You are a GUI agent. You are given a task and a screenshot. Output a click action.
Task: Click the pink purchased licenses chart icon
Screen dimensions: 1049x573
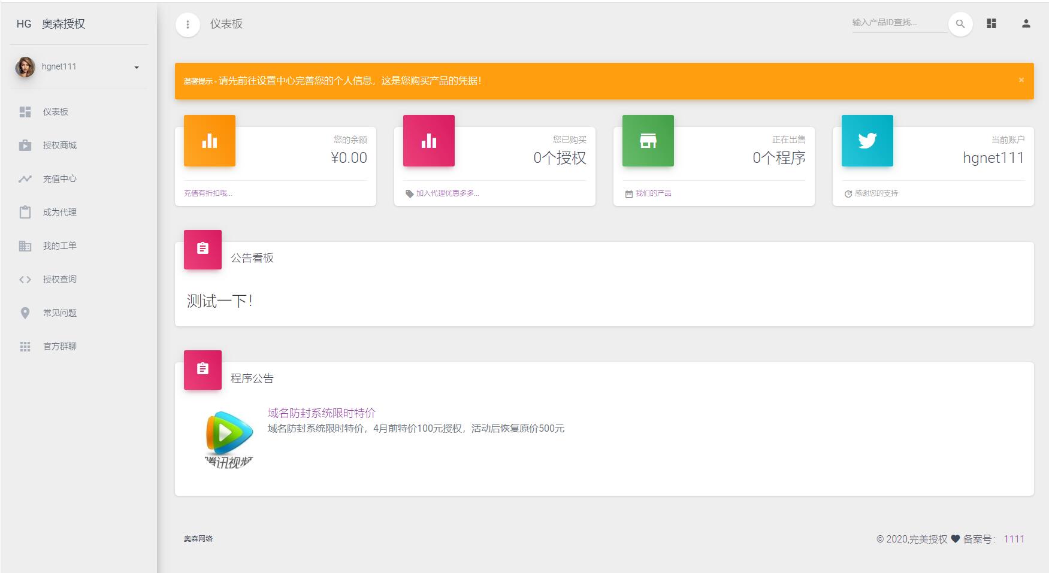429,141
